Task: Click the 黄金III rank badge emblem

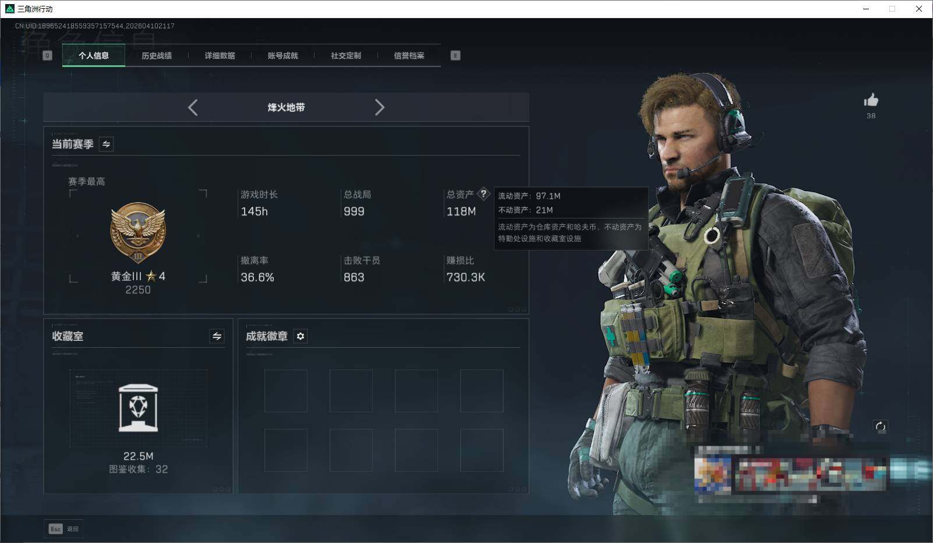Action: point(137,232)
